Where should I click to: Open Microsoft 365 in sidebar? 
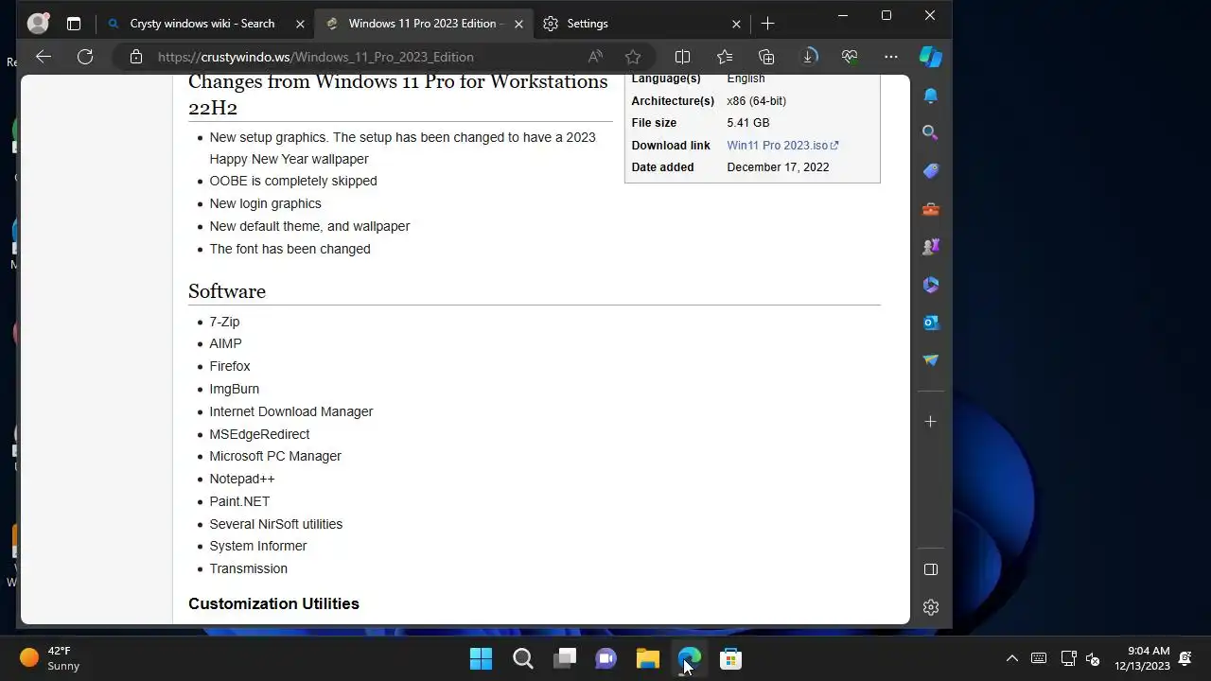pos(931,285)
